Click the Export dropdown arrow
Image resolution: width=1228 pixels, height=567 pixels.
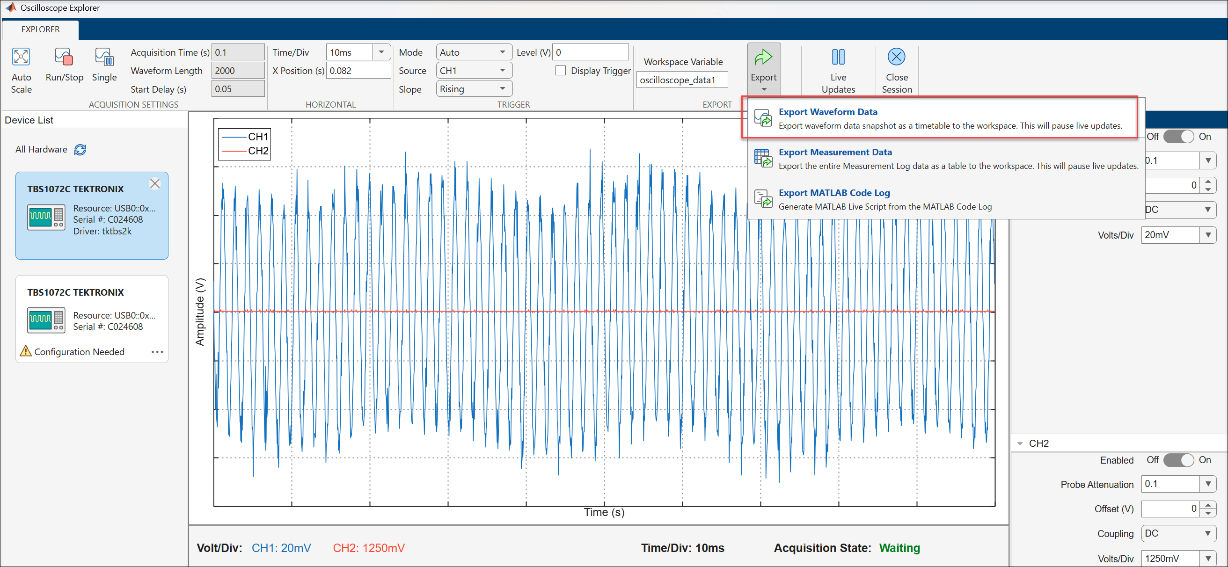(764, 89)
